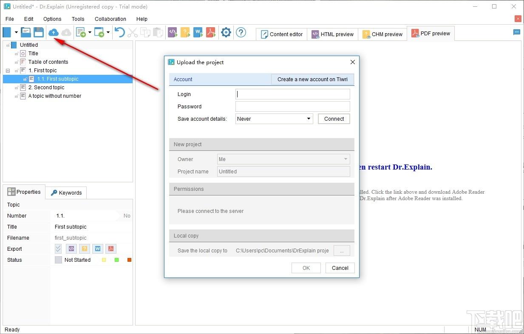524x334 pixels.
Task: Select the Untitled root tree node
Action: point(29,45)
